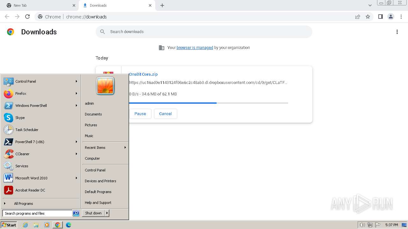Click the Search programs and files box

(37, 213)
